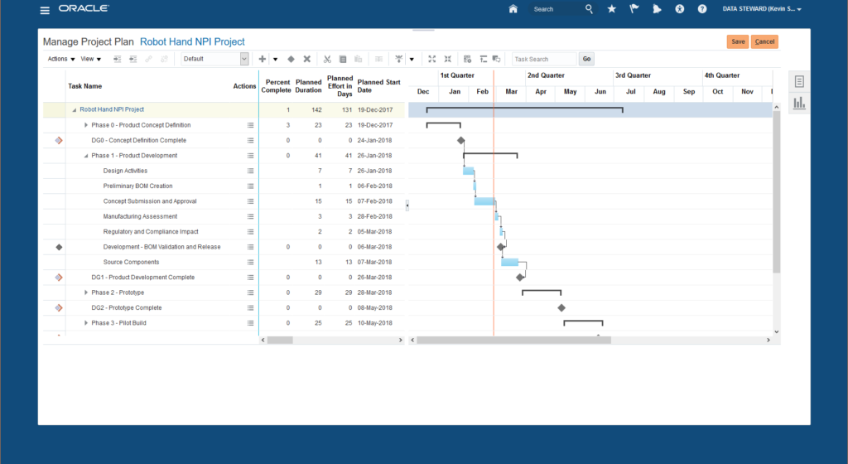848x464 pixels.
Task: Click the scissors cut icon in toolbar
Action: click(327, 59)
